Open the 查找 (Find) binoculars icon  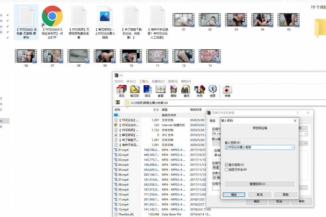(x=186, y=91)
